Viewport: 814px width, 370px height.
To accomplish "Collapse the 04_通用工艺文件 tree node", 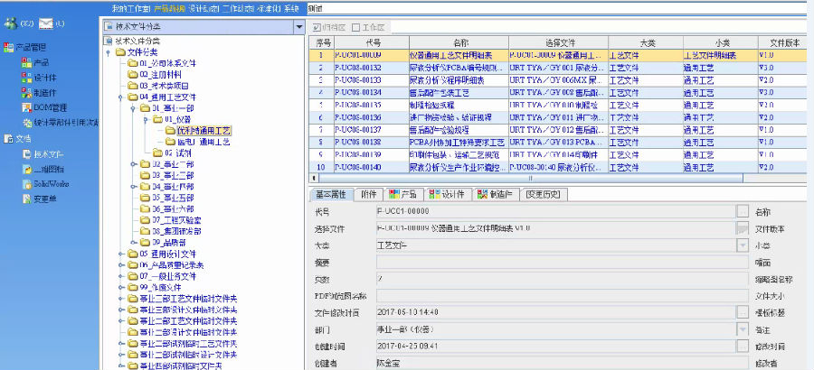I will (x=119, y=97).
